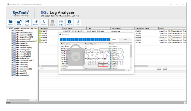Click the tree panel scroll-left arrow

tap(7, 100)
